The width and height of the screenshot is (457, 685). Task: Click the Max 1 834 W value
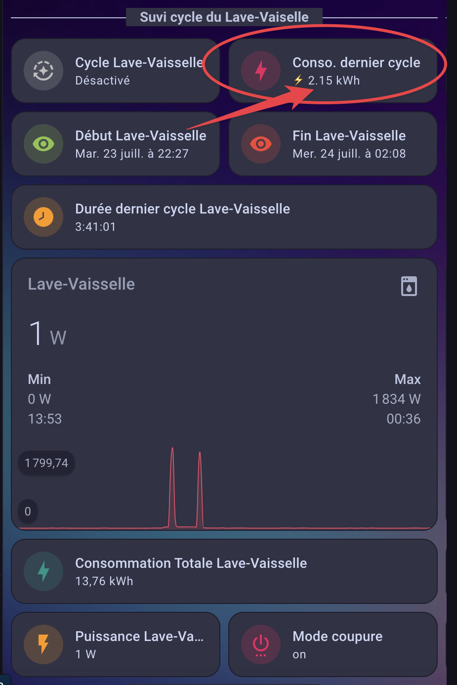396,399
